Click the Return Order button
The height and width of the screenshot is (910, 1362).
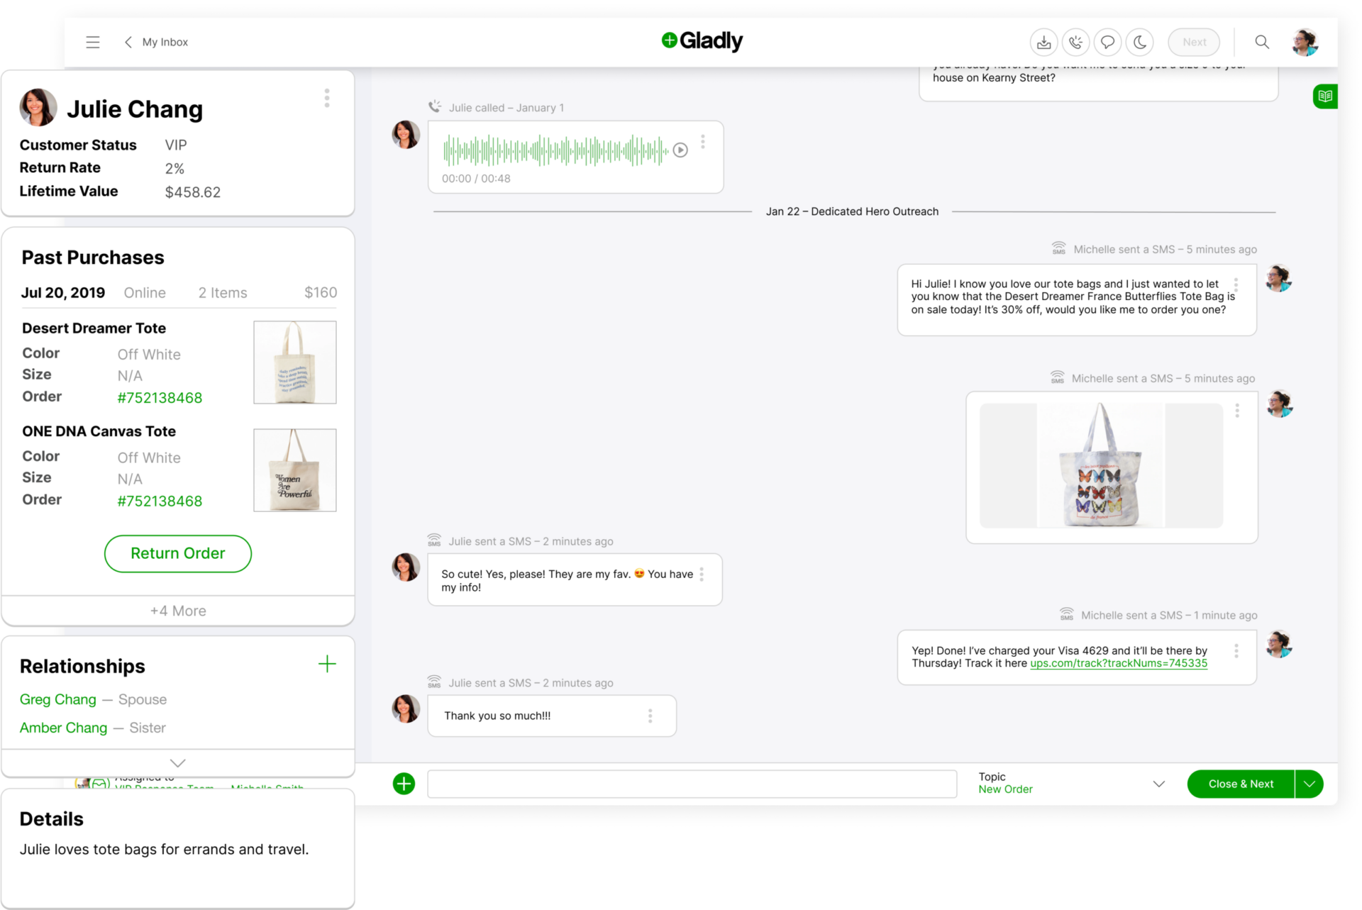coord(178,553)
